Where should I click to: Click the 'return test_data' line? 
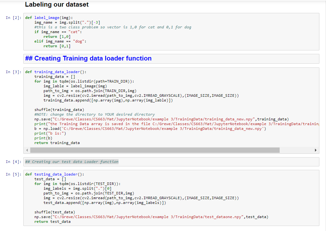pos(52,222)
